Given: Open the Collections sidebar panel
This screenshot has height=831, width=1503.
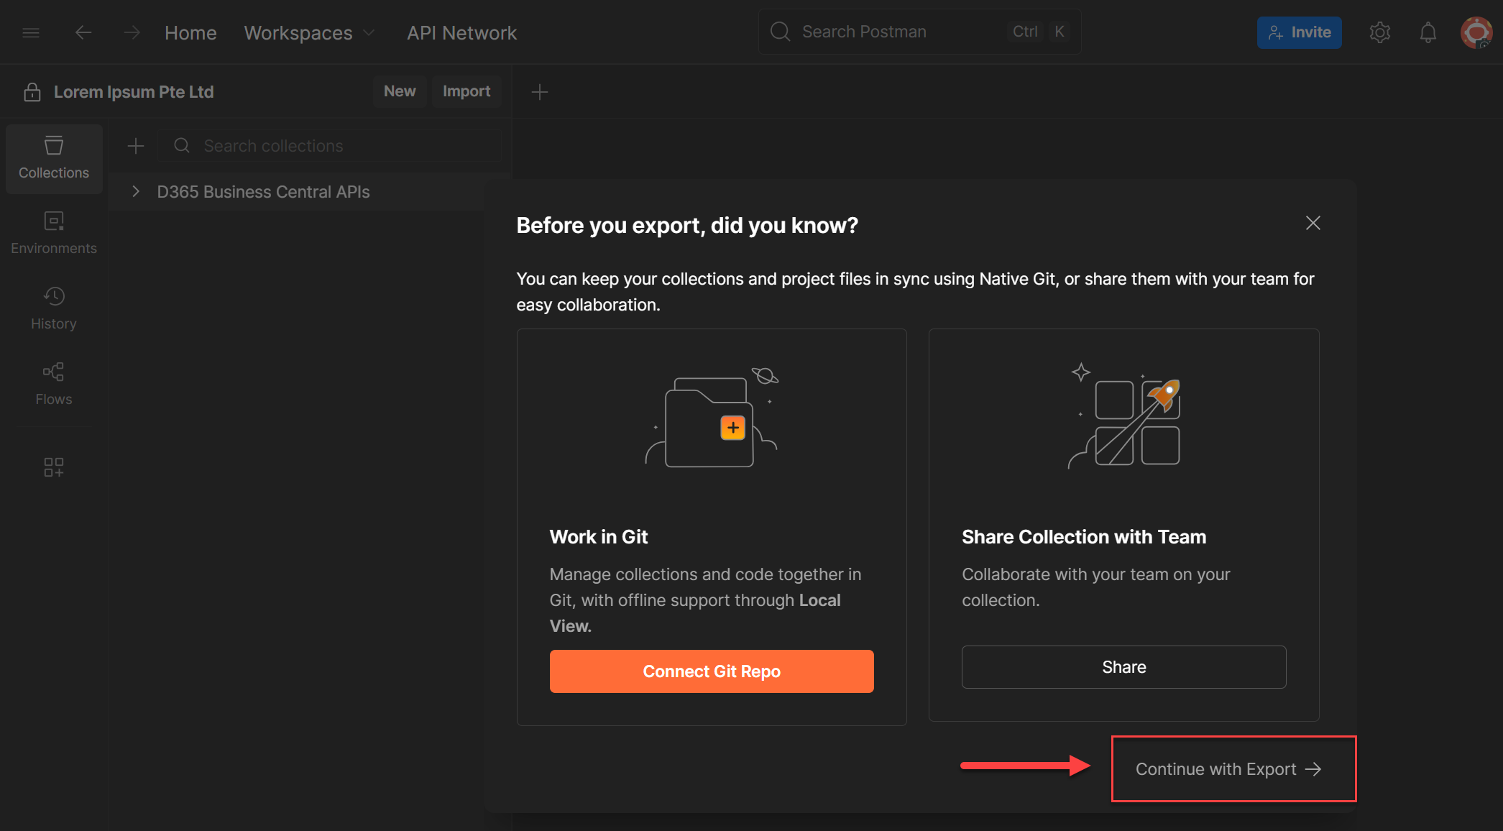Looking at the screenshot, I should point(54,158).
